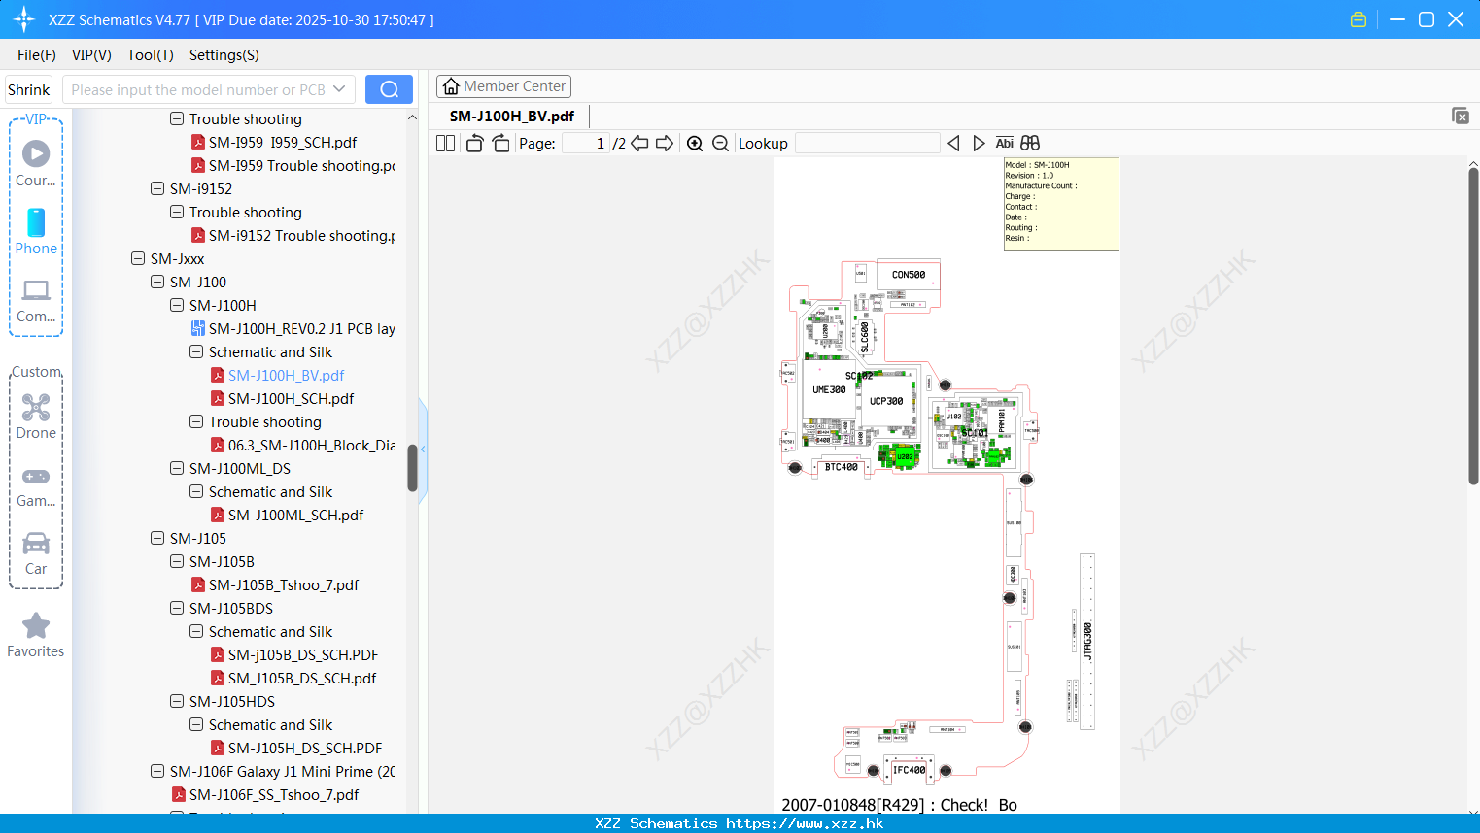1480x833 pixels.
Task: Zoom out of the PDF
Action: 720,144
